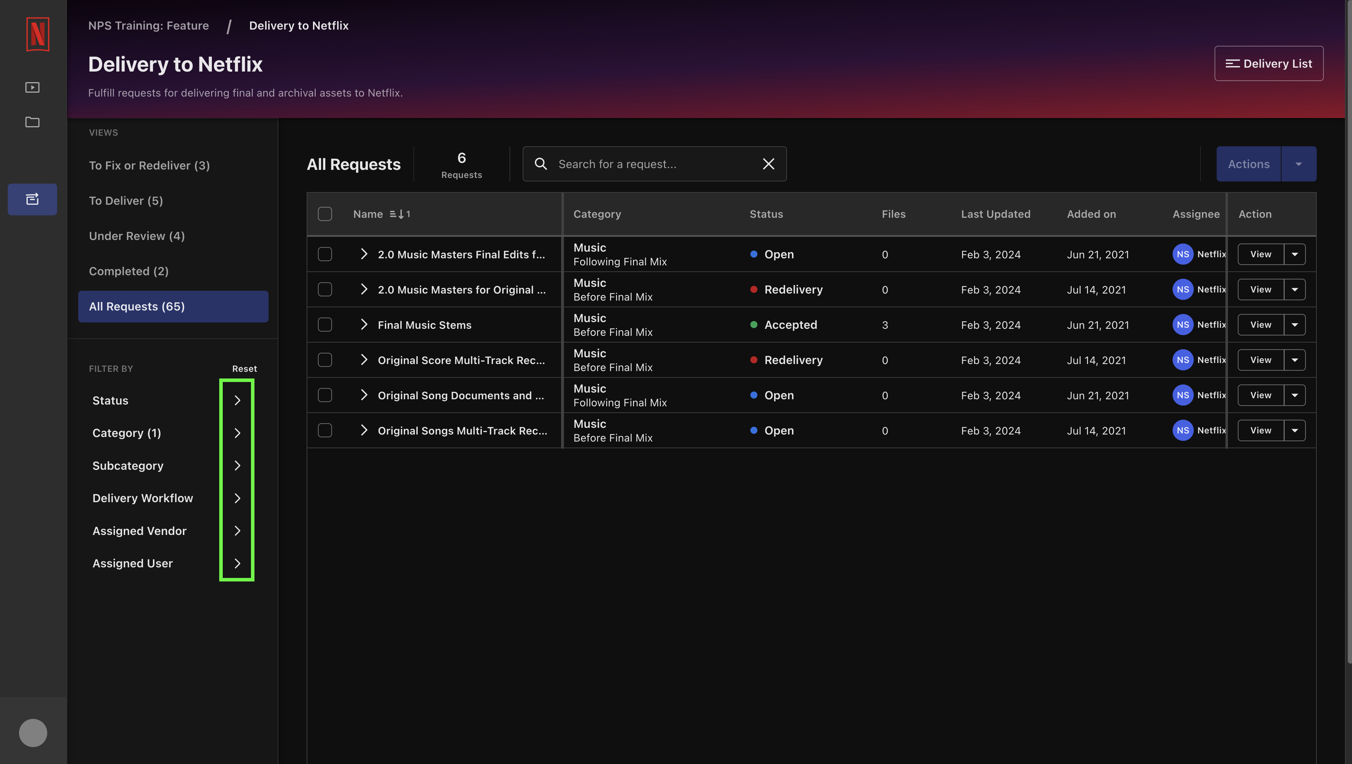
Task: Sort by the Files column header
Action: pos(893,214)
